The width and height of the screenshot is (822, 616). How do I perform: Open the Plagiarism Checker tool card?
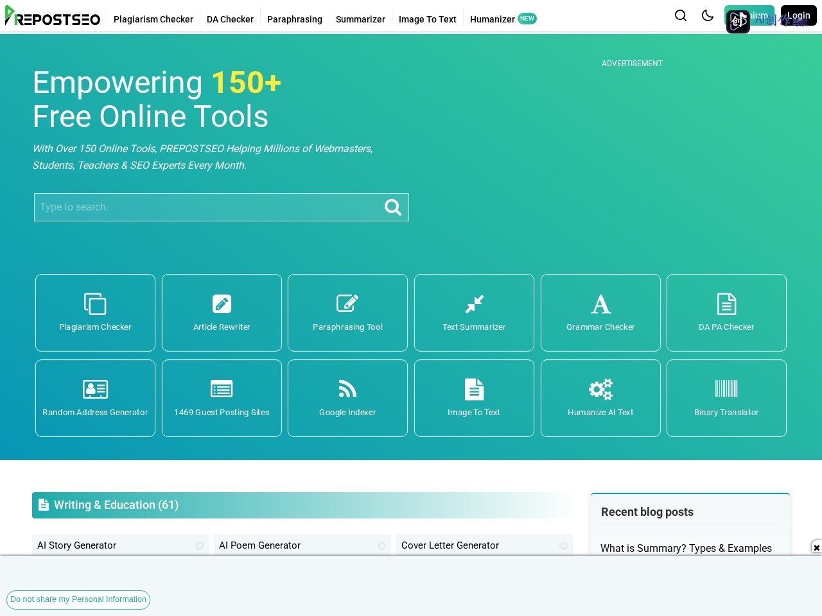point(95,312)
